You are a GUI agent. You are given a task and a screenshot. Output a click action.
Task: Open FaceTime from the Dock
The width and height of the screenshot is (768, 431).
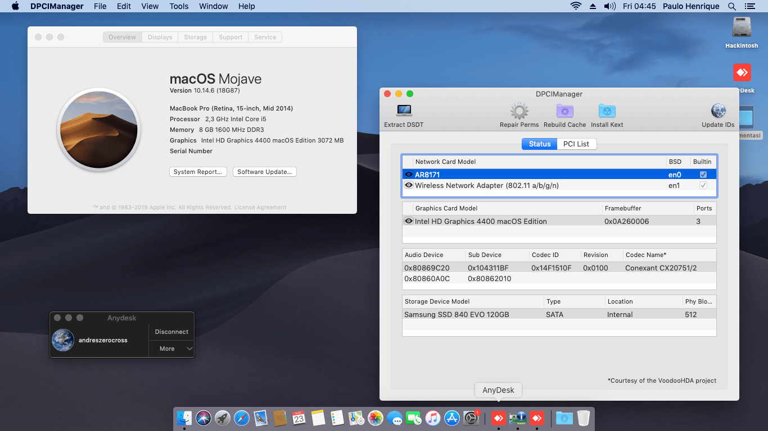[414, 418]
